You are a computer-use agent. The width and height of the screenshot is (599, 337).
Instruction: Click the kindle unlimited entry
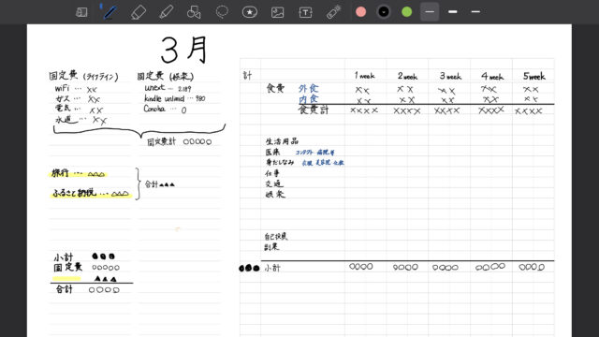(x=175, y=98)
